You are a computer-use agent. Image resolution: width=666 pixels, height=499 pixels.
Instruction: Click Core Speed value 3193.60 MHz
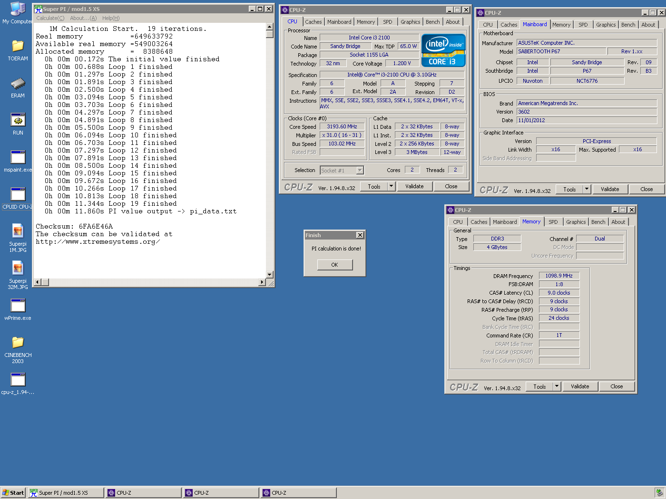[x=342, y=126]
